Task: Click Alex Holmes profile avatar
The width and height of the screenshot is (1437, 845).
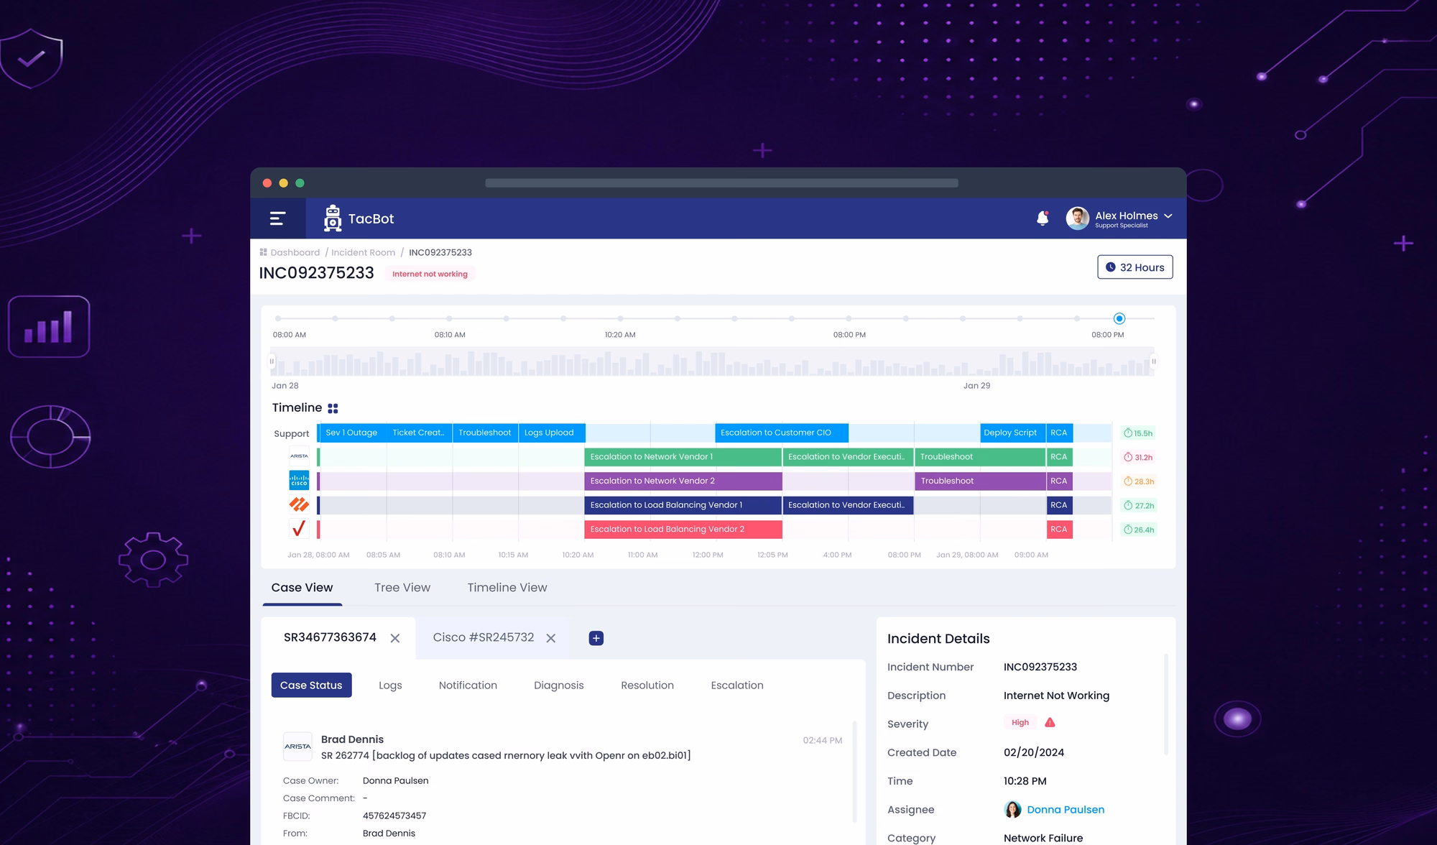Action: [x=1077, y=218]
